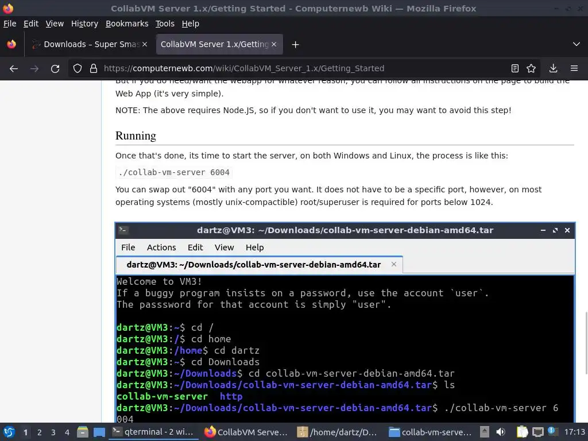This screenshot has width=588, height=441.
Task: Focus the URL address bar
Action: coord(304,68)
